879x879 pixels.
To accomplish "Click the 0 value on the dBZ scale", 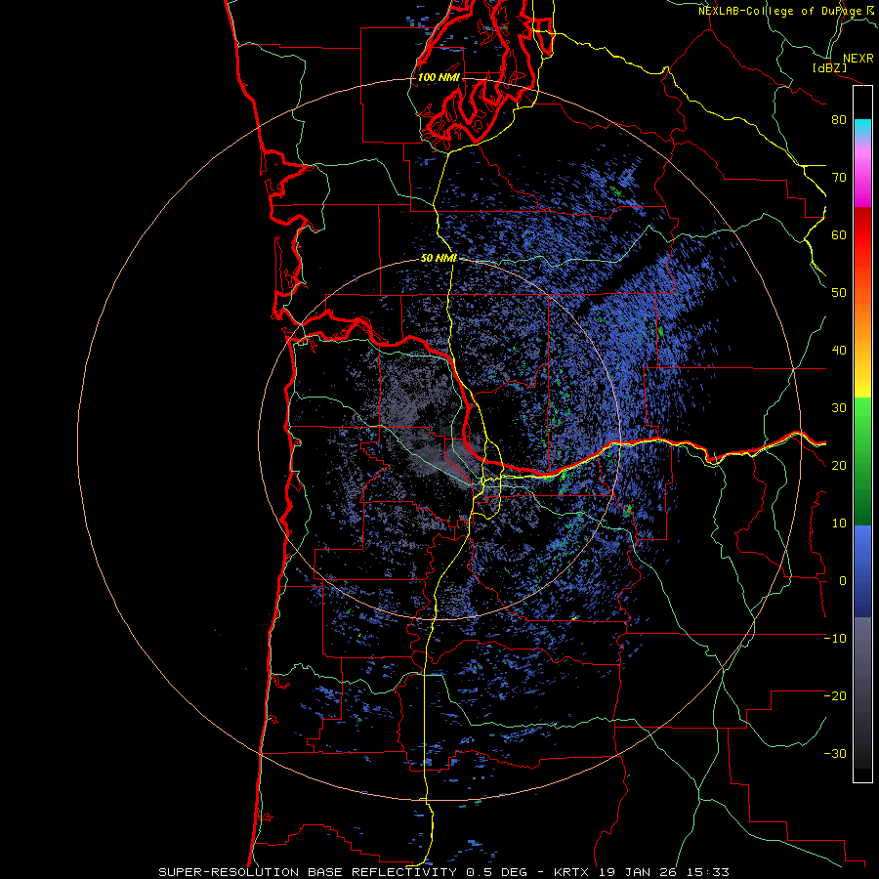I will pyautogui.click(x=842, y=581).
